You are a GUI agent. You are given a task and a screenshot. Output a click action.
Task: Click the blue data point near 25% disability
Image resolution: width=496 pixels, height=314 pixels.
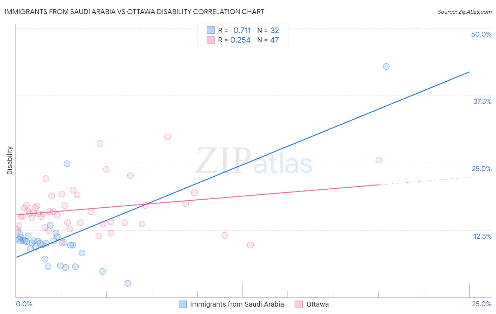(67, 164)
